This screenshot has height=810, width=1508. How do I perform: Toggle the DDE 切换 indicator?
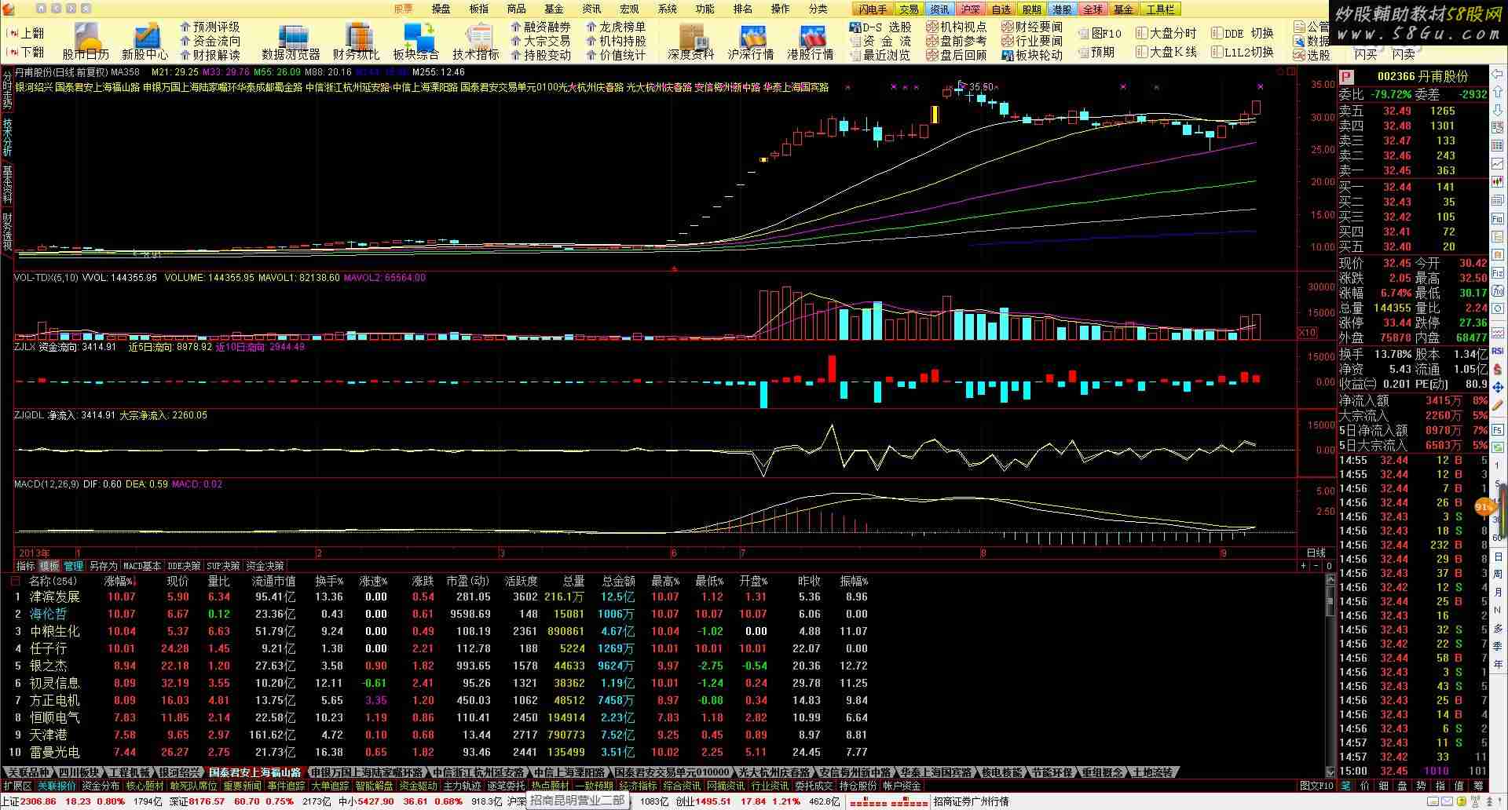[1243, 33]
